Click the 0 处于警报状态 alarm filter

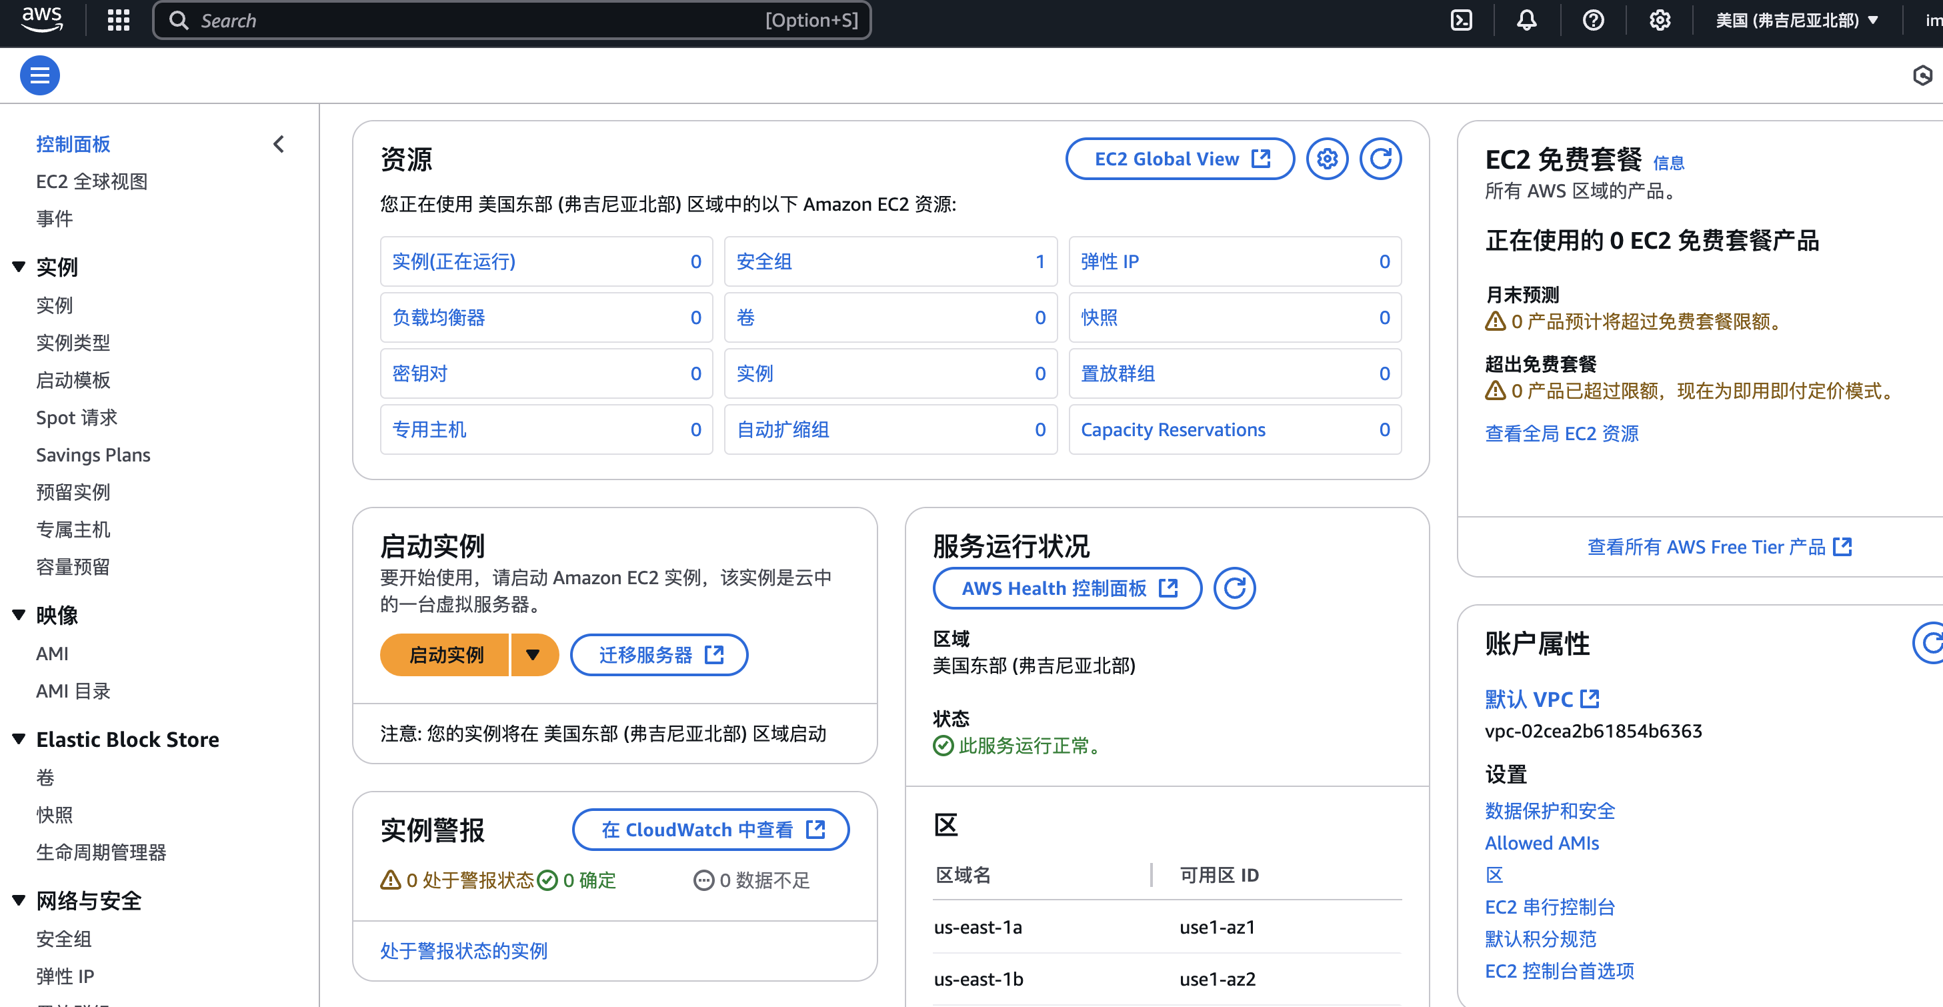[x=457, y=880]
